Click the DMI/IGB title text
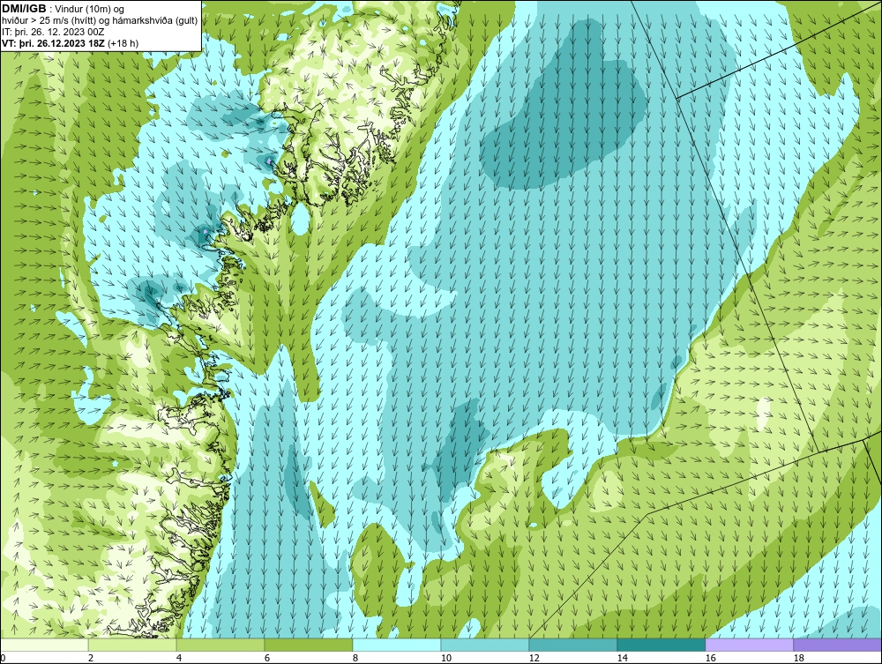 tap(24, 9)
